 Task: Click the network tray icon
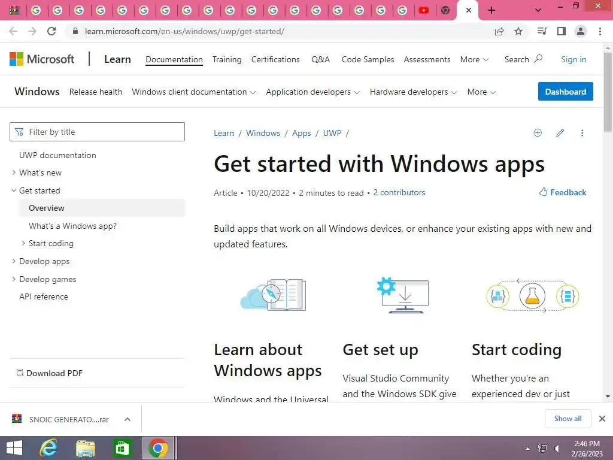pyautogui.click(x=542, y=449)
